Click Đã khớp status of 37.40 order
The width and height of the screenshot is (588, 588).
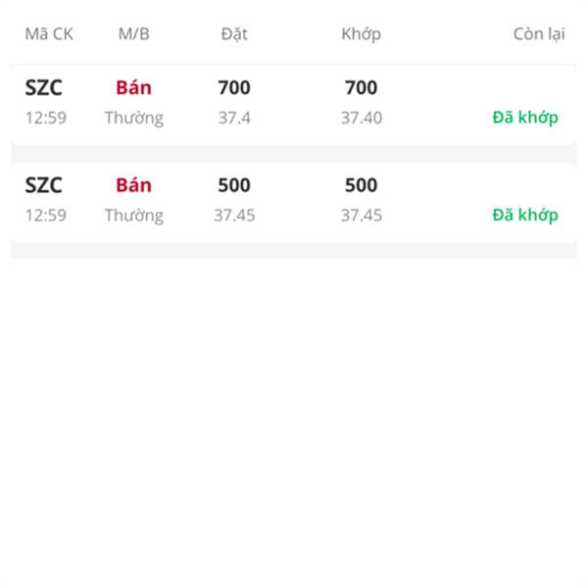(x=525, y=118)
